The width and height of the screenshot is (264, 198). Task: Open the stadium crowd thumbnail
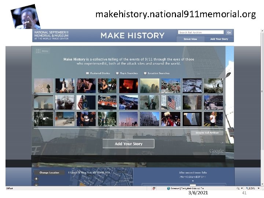tap(128, 102)
